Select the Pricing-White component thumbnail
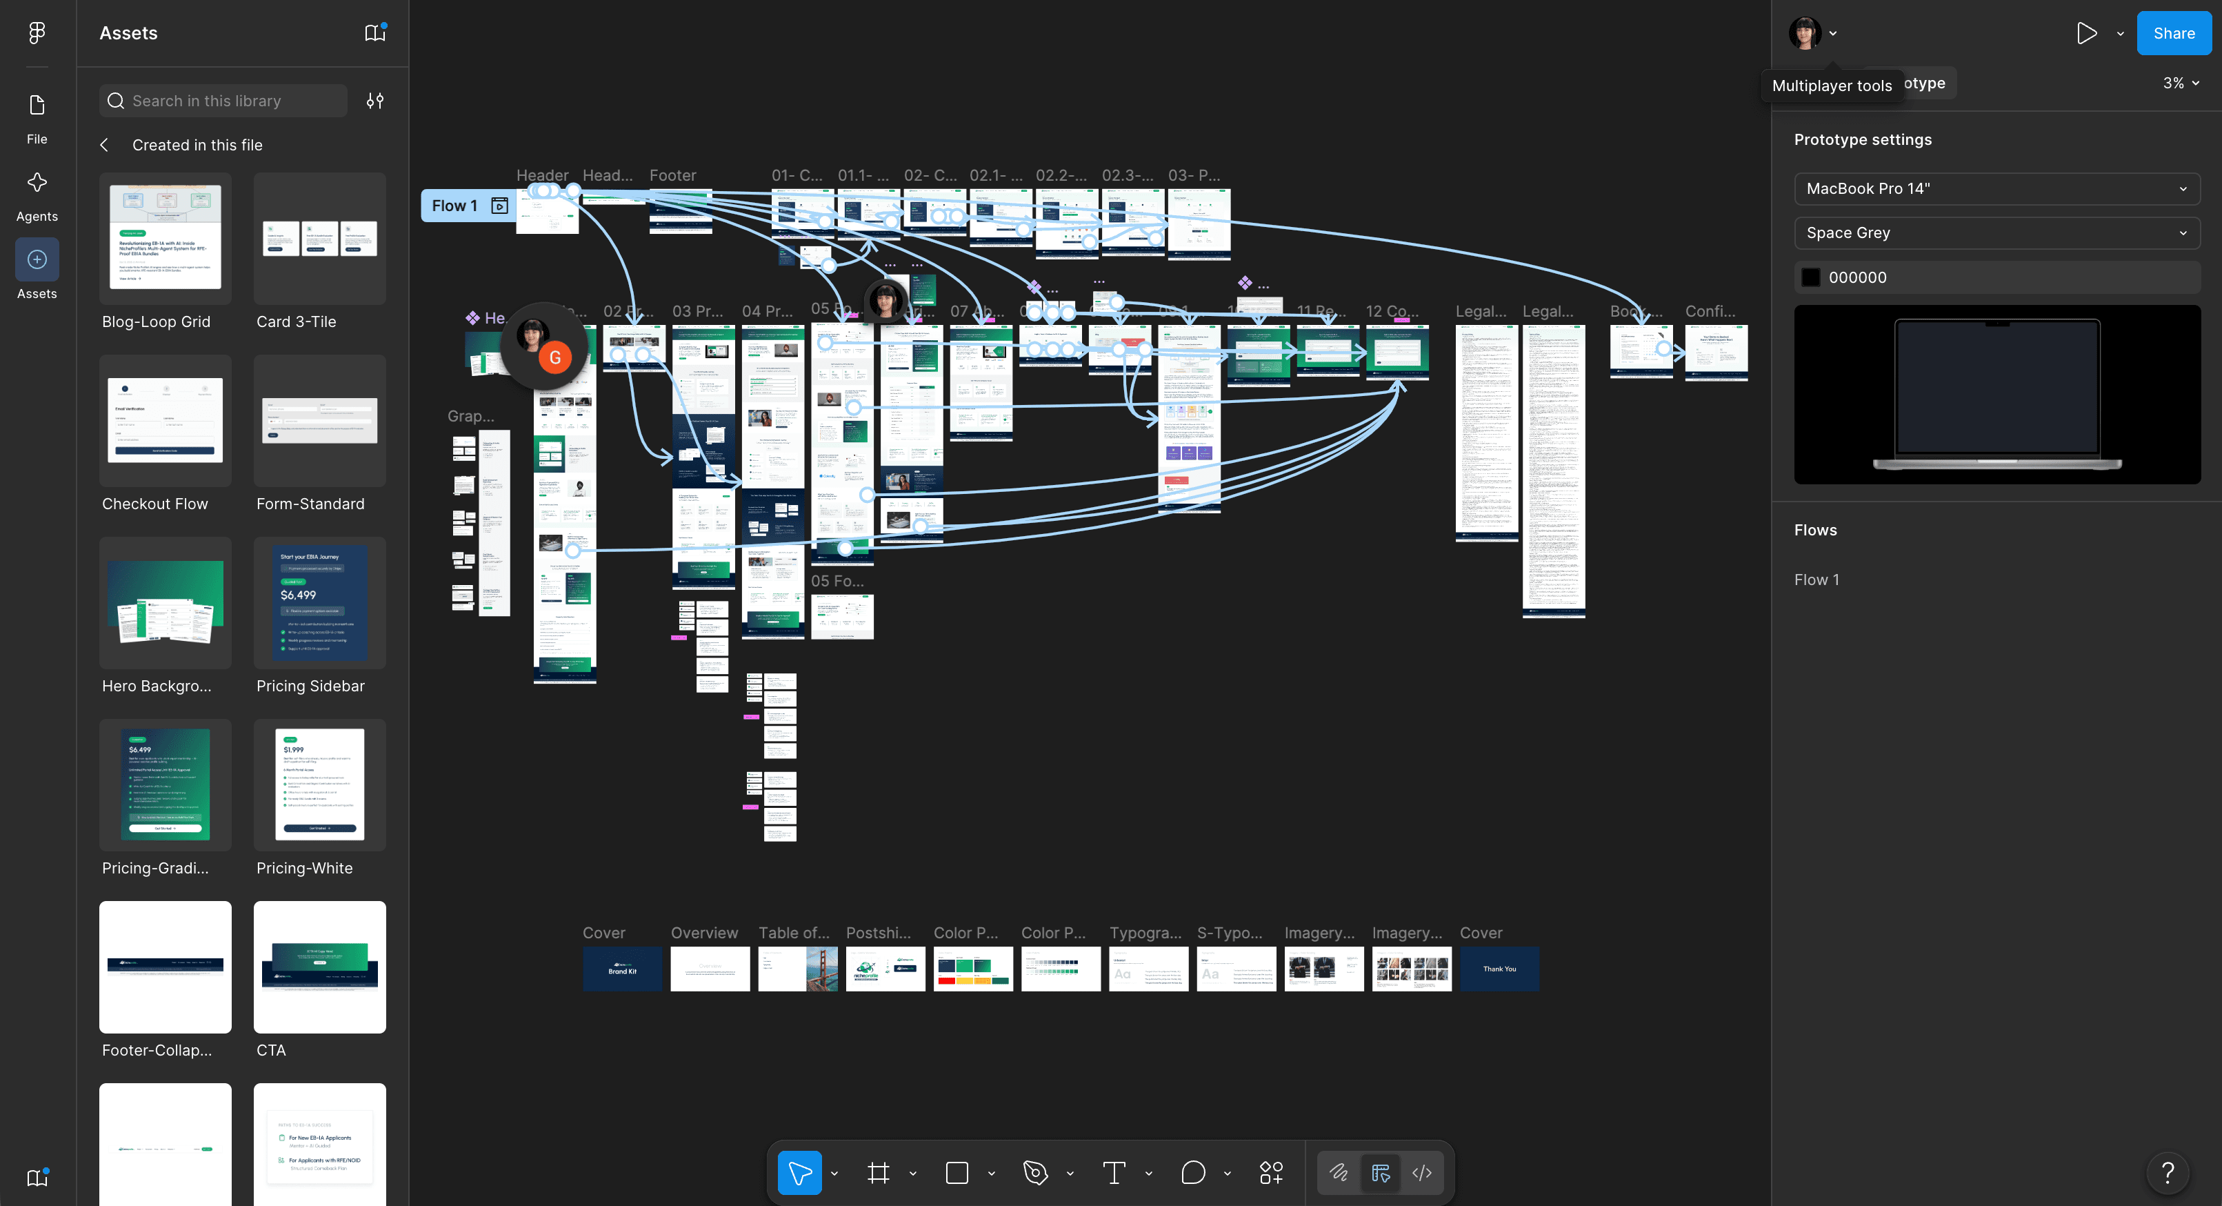 coord(319,785)
